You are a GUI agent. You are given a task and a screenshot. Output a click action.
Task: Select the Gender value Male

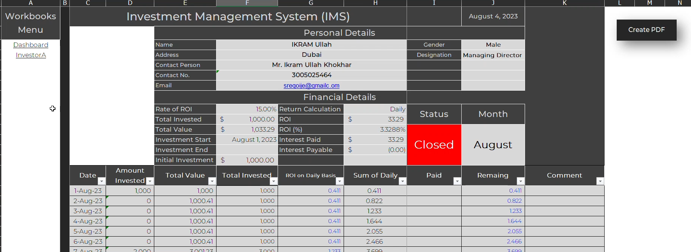(493, 44)
